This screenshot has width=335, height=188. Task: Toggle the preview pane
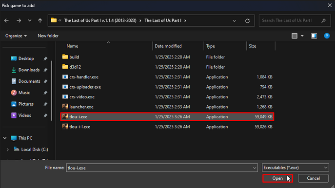pyautogui.click(x=314, y=36)
